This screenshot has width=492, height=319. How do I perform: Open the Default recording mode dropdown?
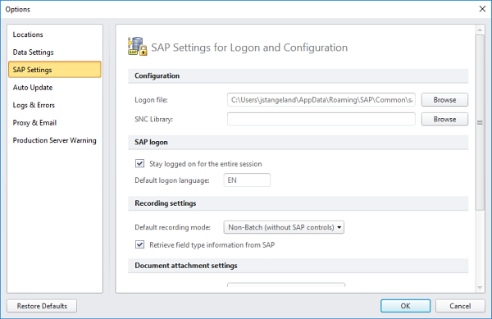click(x=284, y=227)
